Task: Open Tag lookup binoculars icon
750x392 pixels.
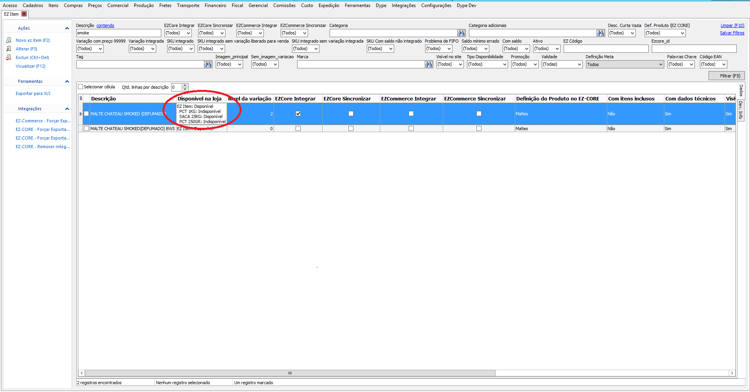Action: pos(208,64)
